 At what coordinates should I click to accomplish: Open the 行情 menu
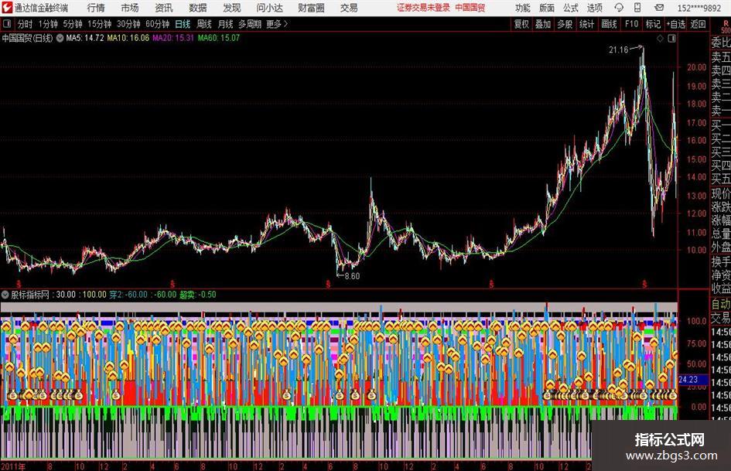(x=96, y=8)
